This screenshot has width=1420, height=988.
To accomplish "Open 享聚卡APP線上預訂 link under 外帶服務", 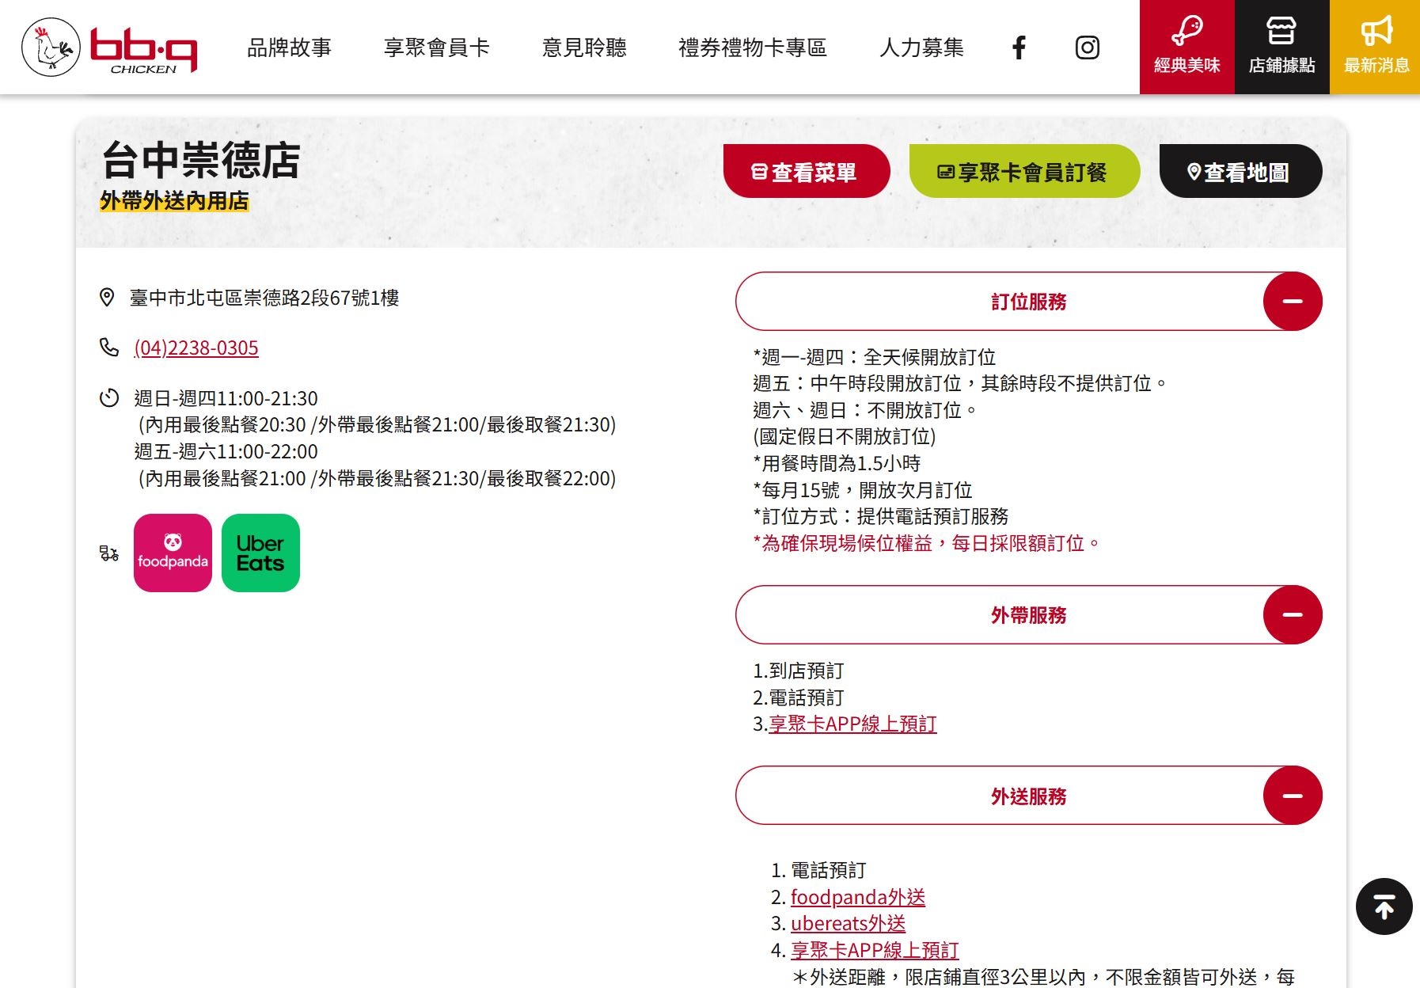I will (852, 724).
